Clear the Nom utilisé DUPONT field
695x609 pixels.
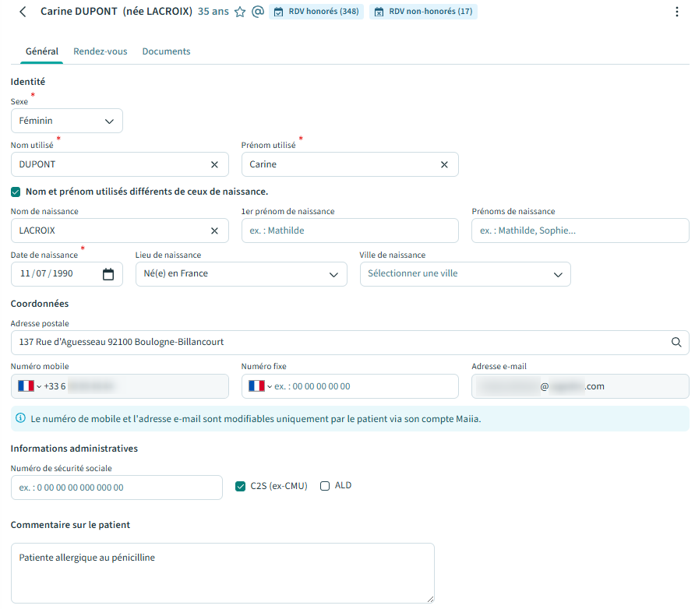pyautogui.click(x=214, y=164)
